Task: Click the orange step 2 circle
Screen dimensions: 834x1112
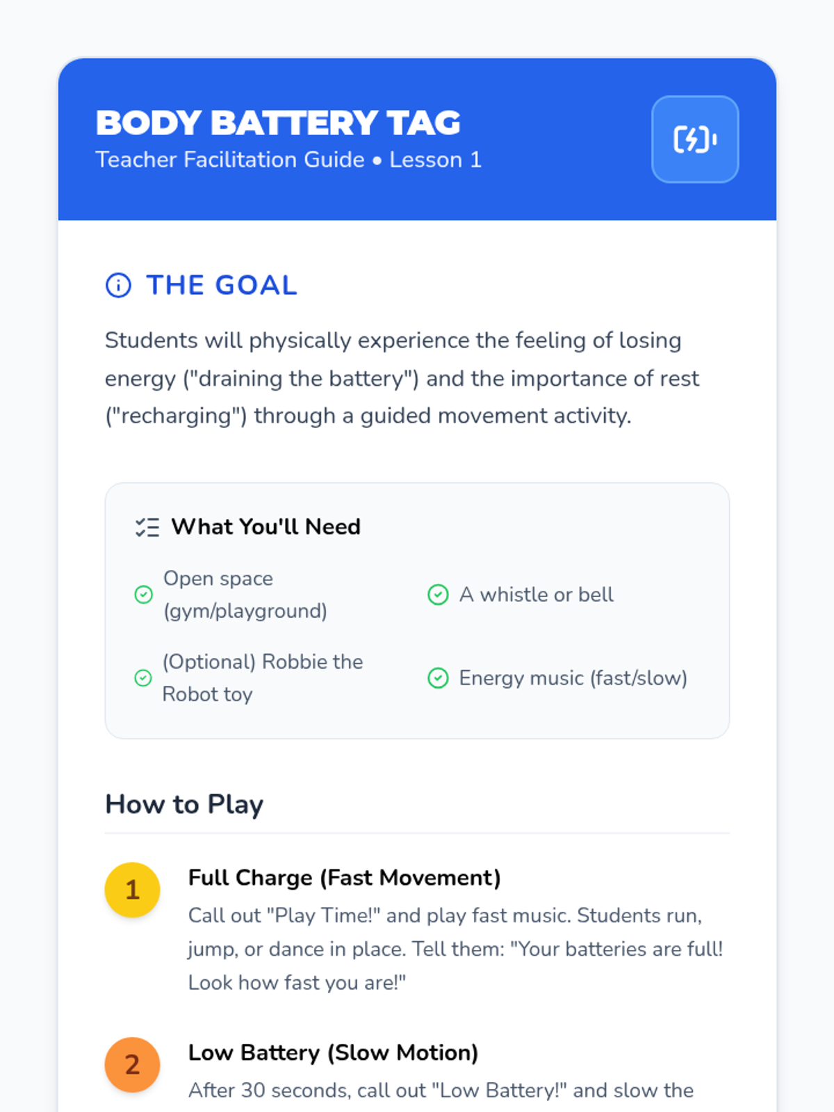Action: (132, 1065)
